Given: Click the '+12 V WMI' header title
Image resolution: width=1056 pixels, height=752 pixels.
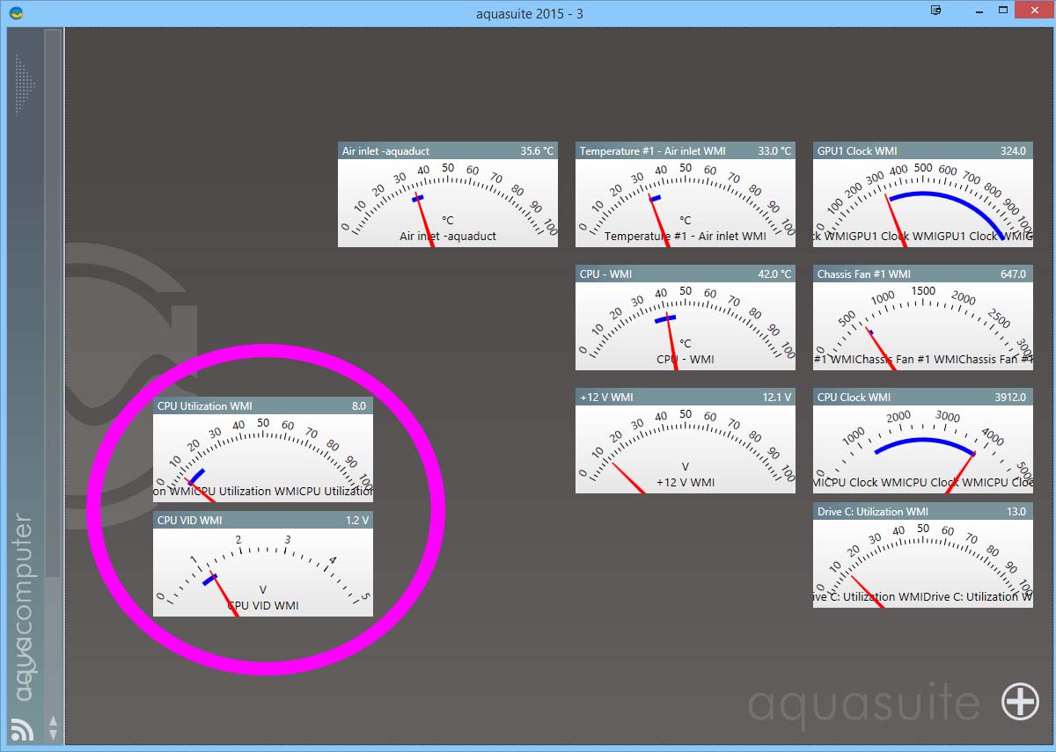Looking at the screenshot, I should pos(606,398).
